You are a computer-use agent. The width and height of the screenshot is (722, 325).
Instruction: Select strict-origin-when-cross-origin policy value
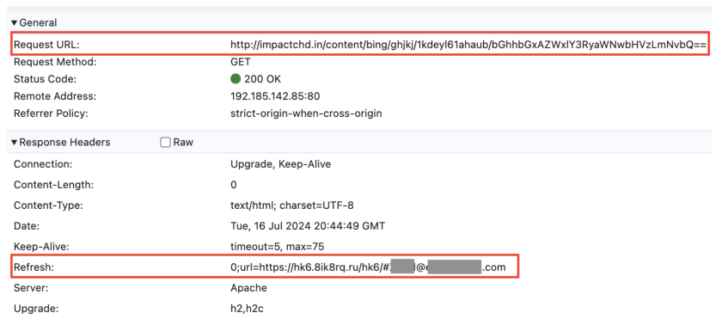point(306,113)
